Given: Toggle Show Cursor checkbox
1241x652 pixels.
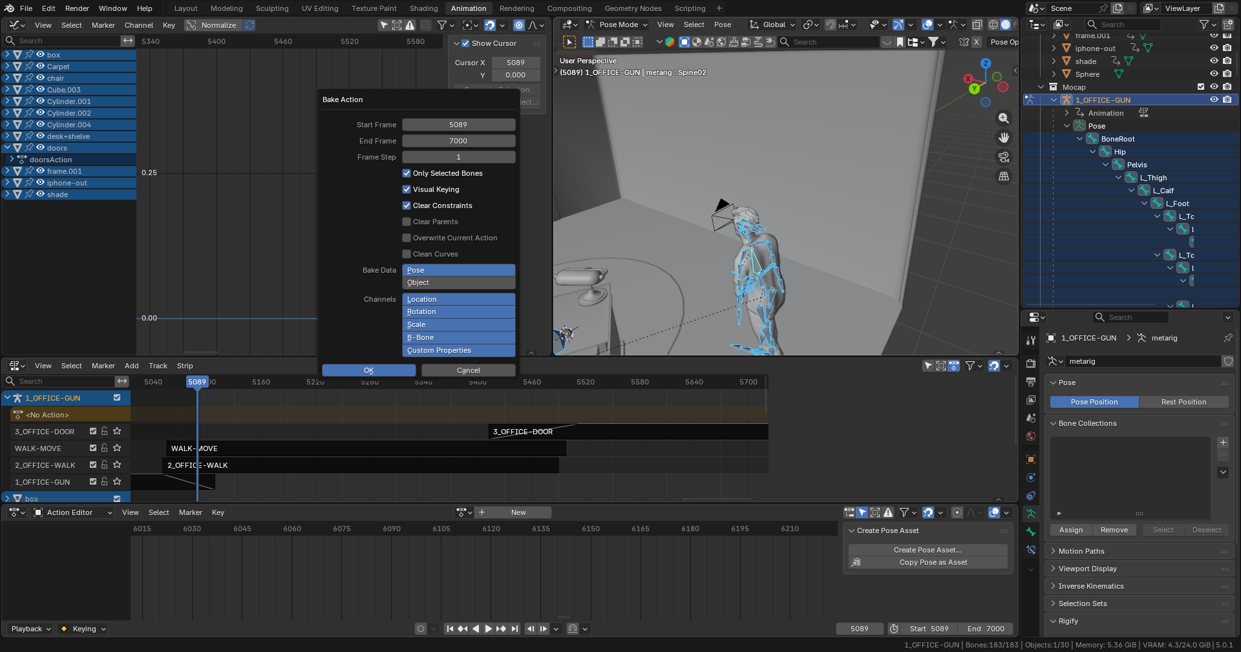Looking at the screenshot, I should tap(465, 43).
